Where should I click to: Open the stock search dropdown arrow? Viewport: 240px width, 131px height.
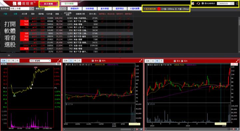point(61,9)
